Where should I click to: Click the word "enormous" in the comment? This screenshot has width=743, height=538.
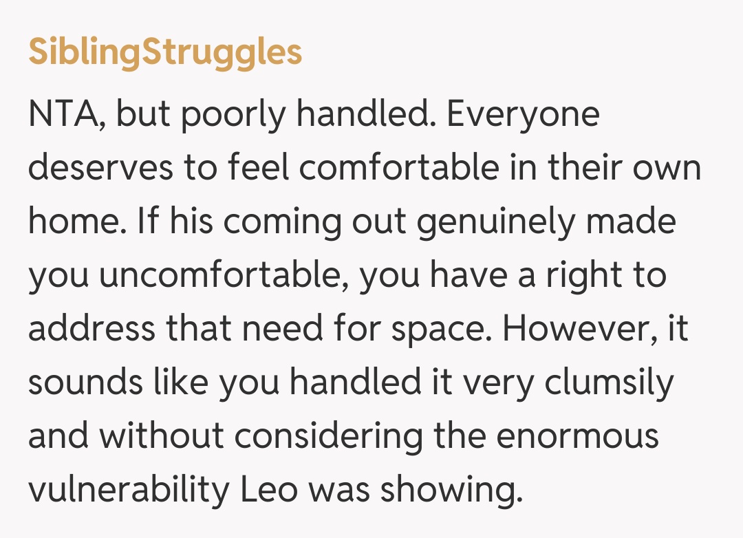point(577,436)
